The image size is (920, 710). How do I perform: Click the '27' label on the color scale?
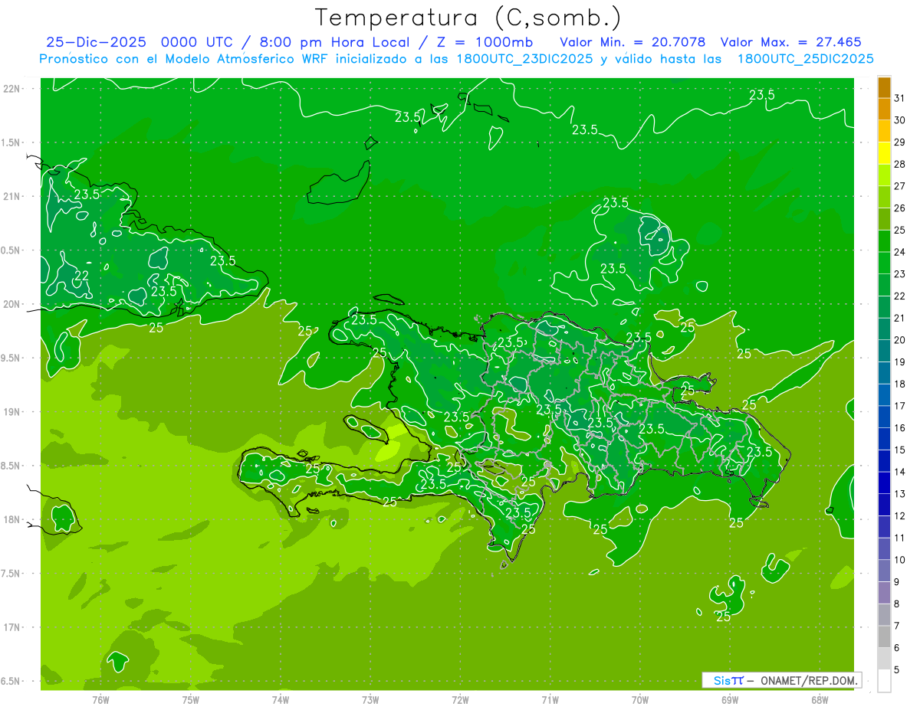[x=899, y=186]
